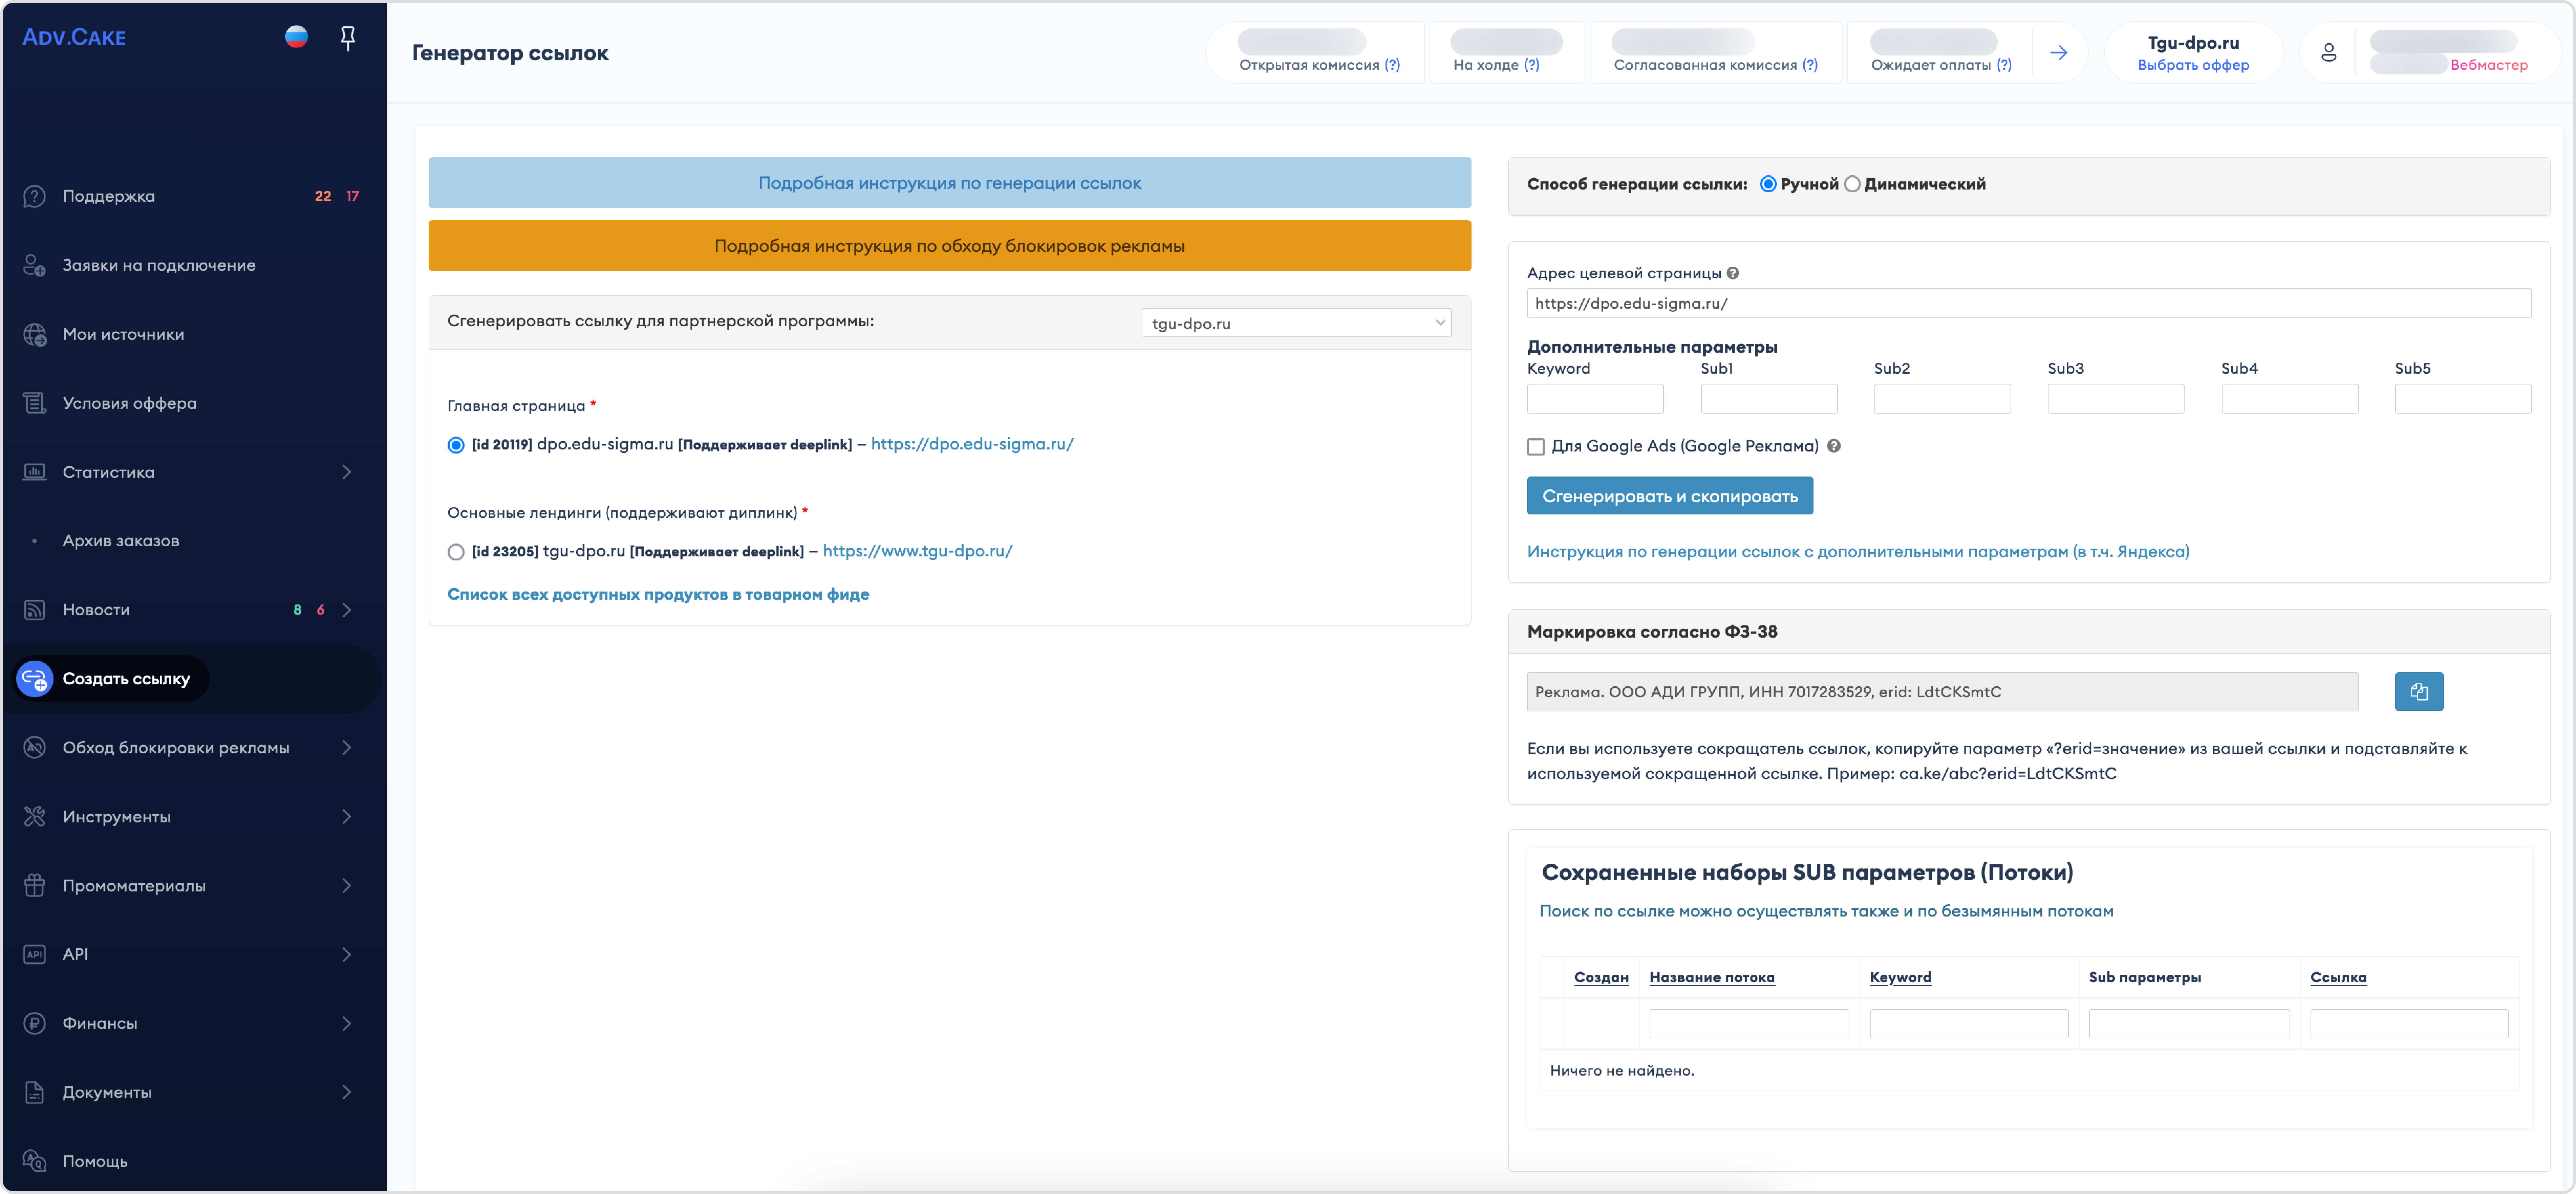Screen dimensions: 2576x1194
Task: Click the Адрес целевой страницы input
Action: (x=2028, y=303)
